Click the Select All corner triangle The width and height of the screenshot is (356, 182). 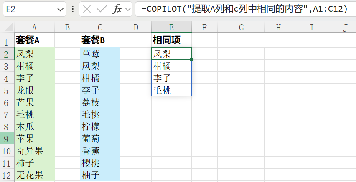7,28
